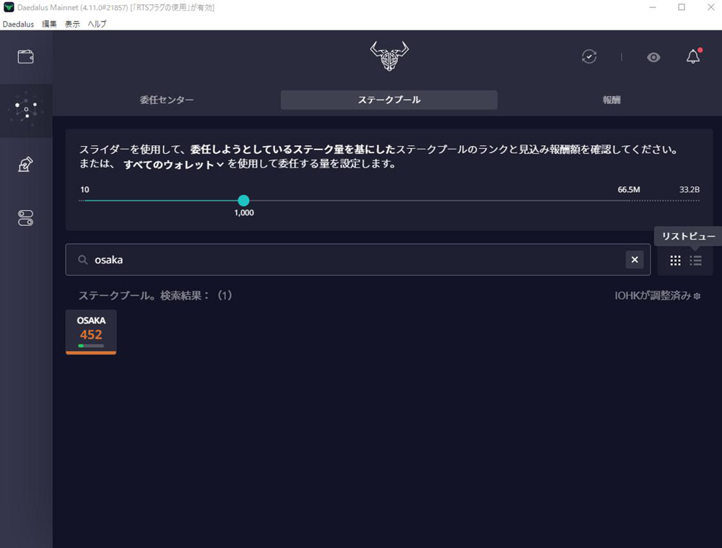Image resolution: width=722 pixels, height=548 pixels.
Task: Click the Daedalus bull logo
Action: tap(389, 56)
